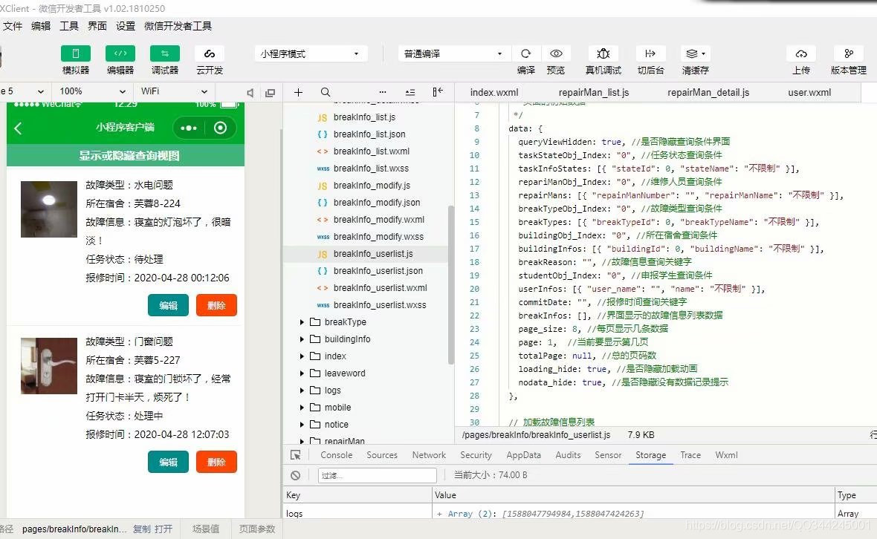Click the detach simulator window icon
The height and width of the screenshot is (539, 877).
click(270, 93)
